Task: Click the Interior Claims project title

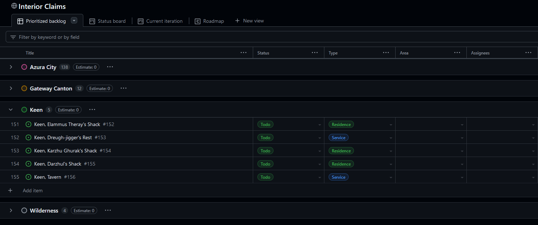Action: pos(42,6)
